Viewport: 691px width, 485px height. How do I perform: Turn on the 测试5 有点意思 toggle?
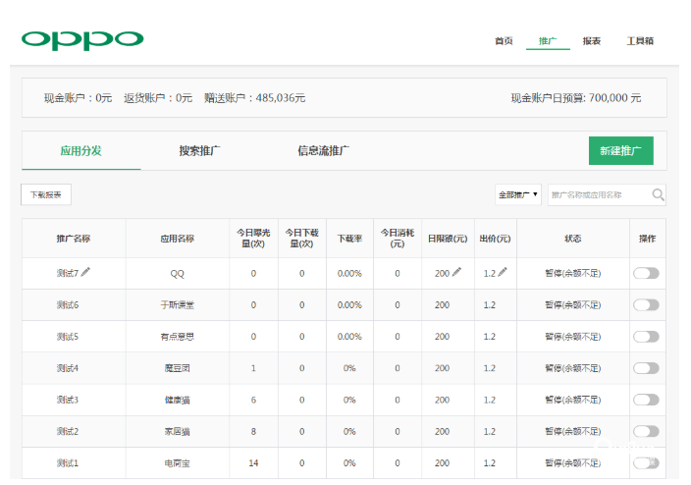(646, 336)
